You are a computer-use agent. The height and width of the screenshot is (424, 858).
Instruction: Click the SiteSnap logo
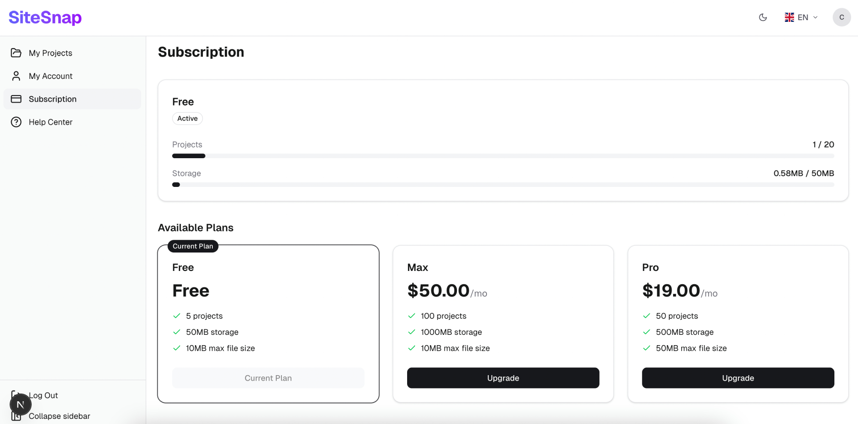[45, 18]
